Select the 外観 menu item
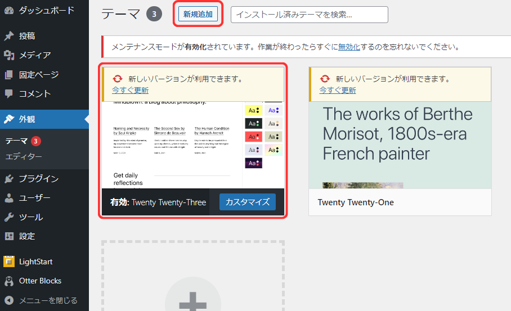Image resolution: width=511 pixels, height=311 pixels. tap(44, 119)
